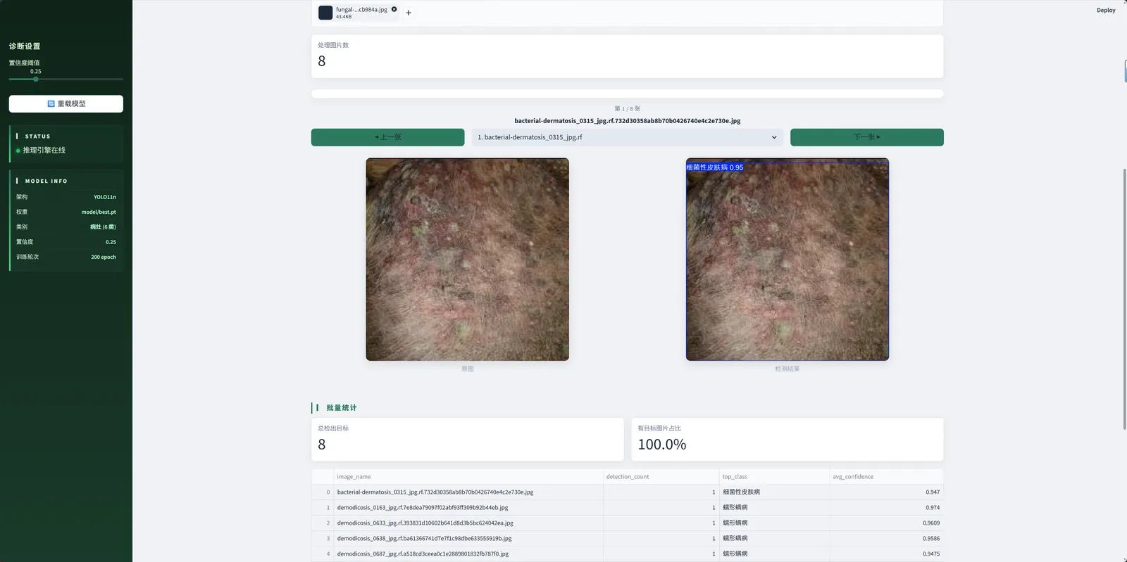Click the 推理引擎在线 status text
The image size is (1127, 562).
[x=44, y=151]
